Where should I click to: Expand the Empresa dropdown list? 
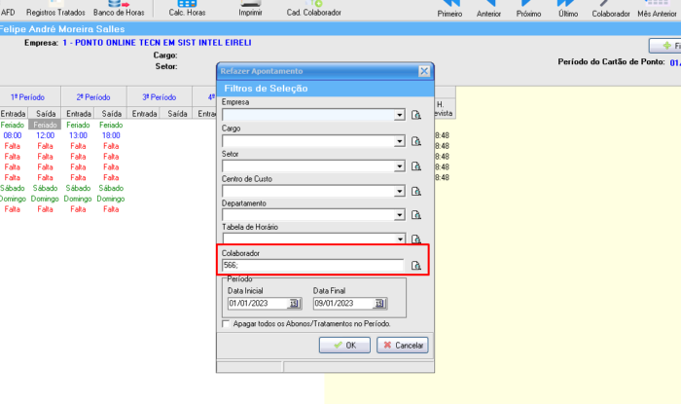tap(399, 115)
